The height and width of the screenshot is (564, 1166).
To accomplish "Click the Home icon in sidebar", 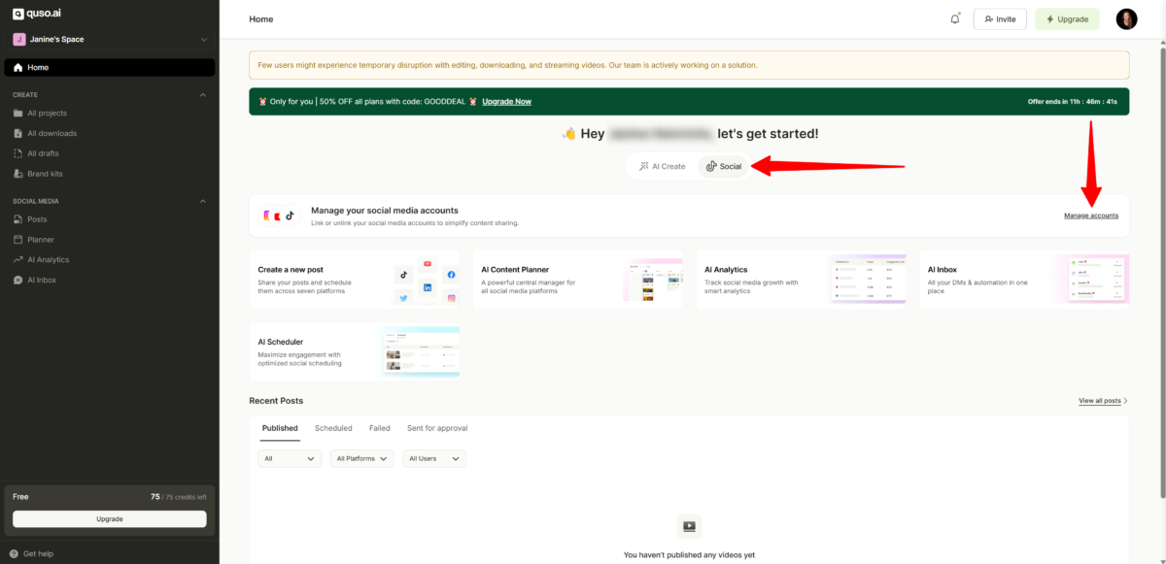I will [x=17, y=68].
